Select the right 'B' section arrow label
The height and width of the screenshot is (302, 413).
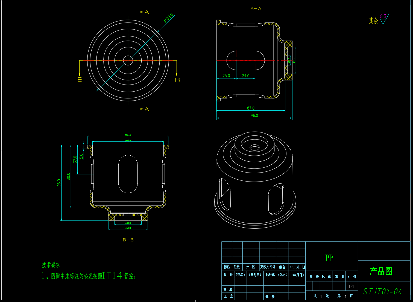pyautogui.click(x=177, y=80)
